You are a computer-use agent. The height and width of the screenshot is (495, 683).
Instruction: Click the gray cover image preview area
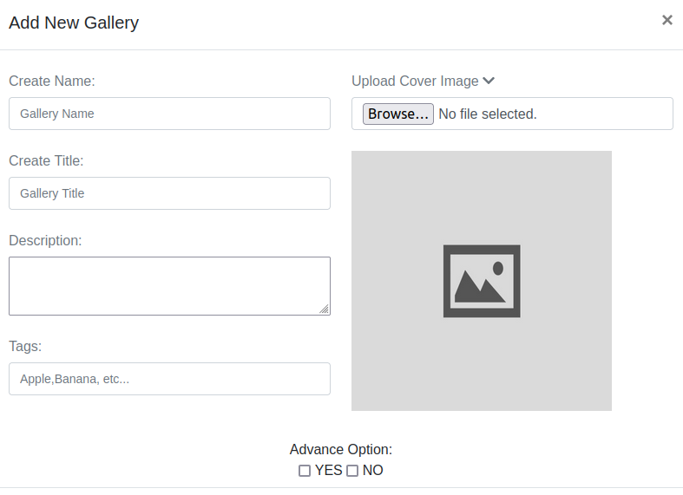coord(482,281)
